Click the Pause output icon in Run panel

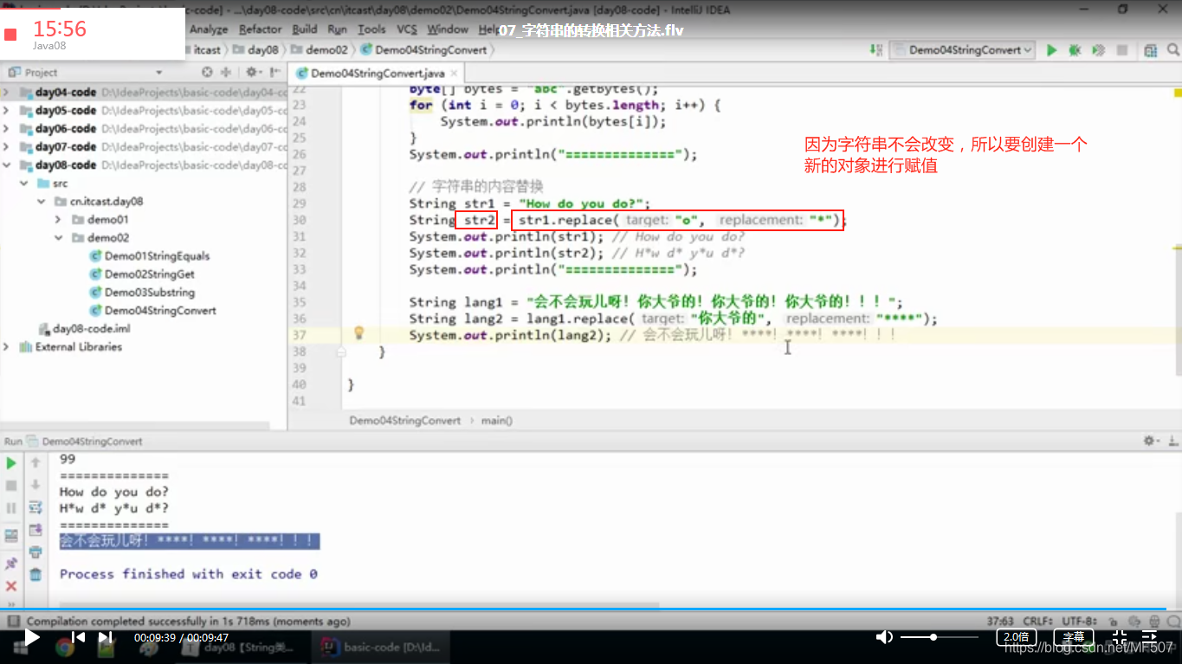click(x=11, y=508)
